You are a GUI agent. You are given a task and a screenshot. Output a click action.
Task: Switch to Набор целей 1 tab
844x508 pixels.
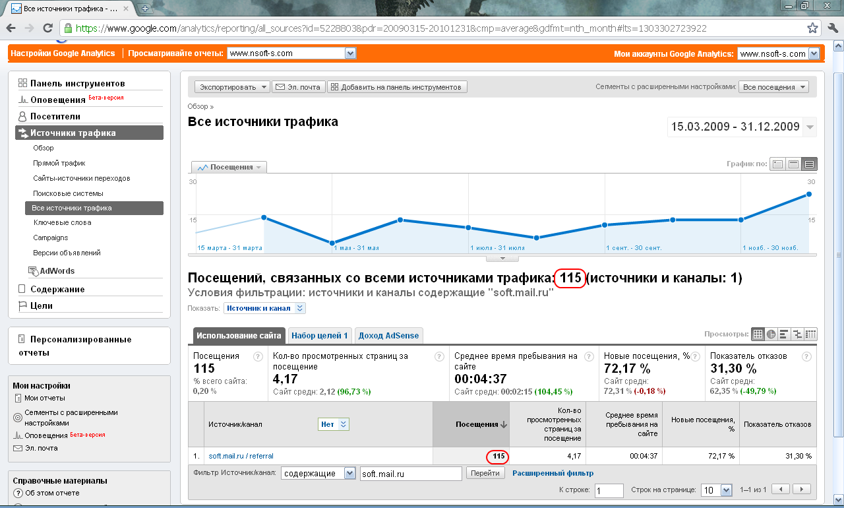pos(319,336)
